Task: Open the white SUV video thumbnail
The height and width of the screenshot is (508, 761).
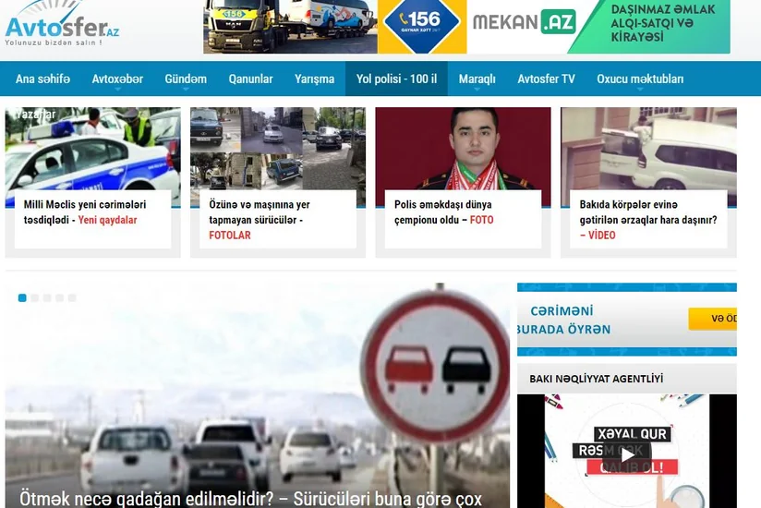Action: pyautogui.click(x=648, y=149)
